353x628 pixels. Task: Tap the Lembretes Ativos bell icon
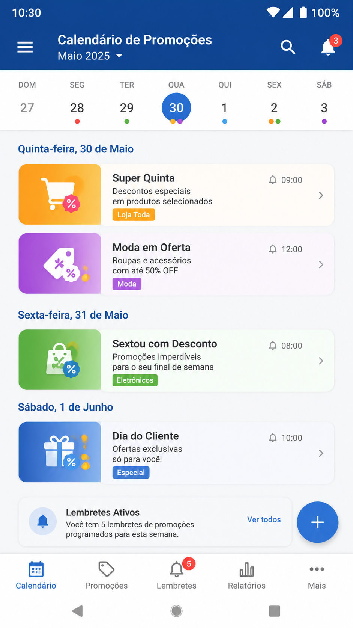coord(43,521)
